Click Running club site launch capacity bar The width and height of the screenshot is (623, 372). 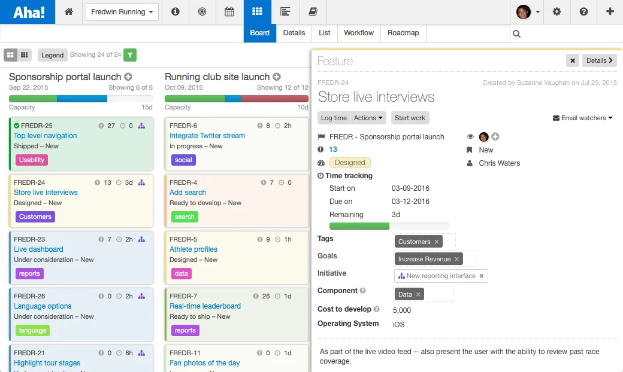pos(237,99)
